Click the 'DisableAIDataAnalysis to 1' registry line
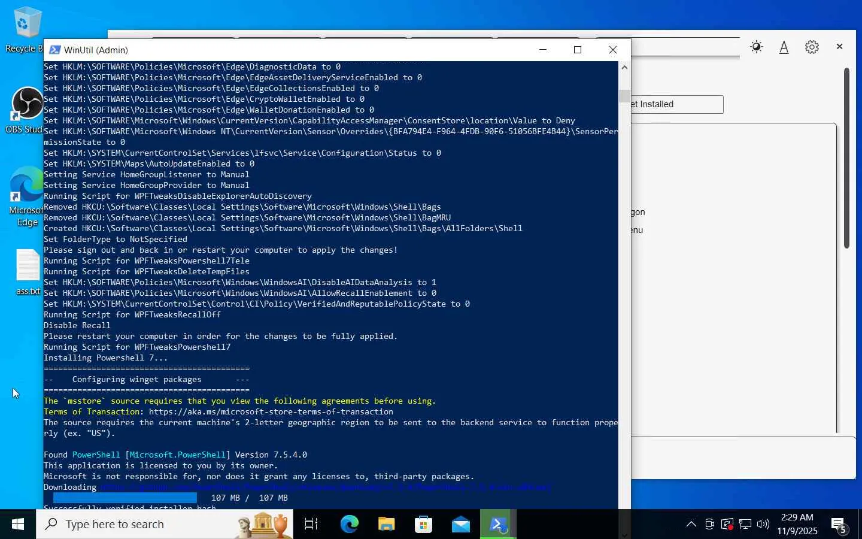This screenshot has height=539, width=862. [240, 282]
